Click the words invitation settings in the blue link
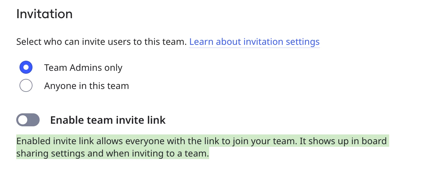Viewport: 432px width, 176px height. (282, 42)
